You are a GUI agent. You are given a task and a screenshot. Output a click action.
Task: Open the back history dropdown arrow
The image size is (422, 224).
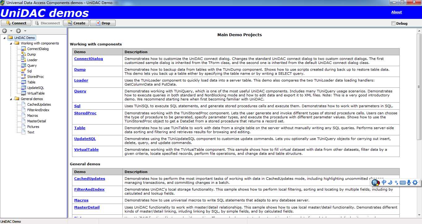click(x=11, y=31)
